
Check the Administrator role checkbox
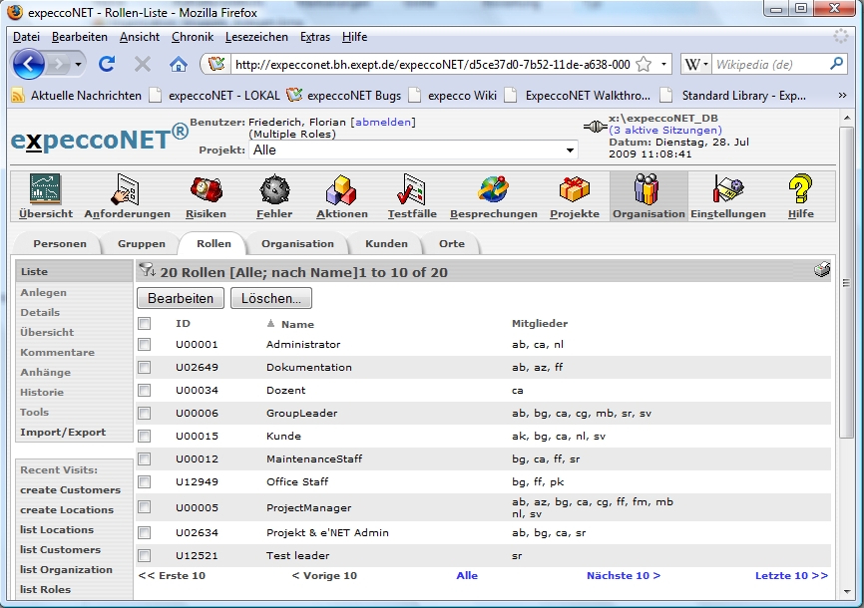[x=144, y=344]
